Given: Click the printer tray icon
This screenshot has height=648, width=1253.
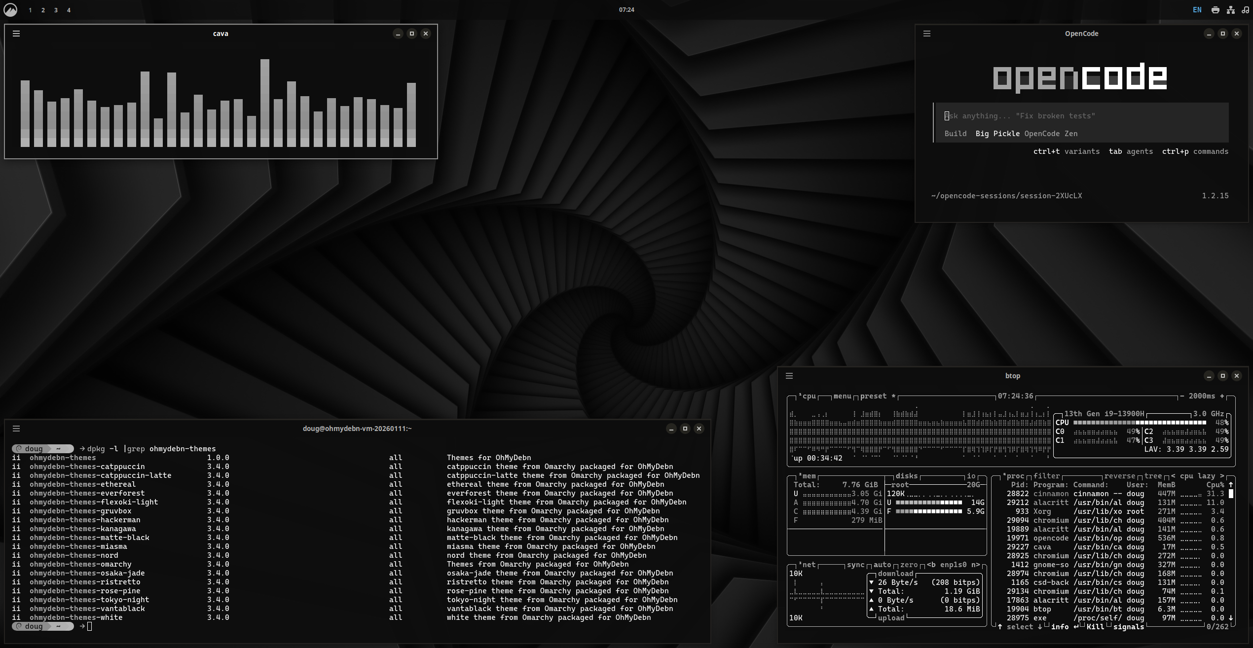Looking at the screenshot, I should 1215,10.
